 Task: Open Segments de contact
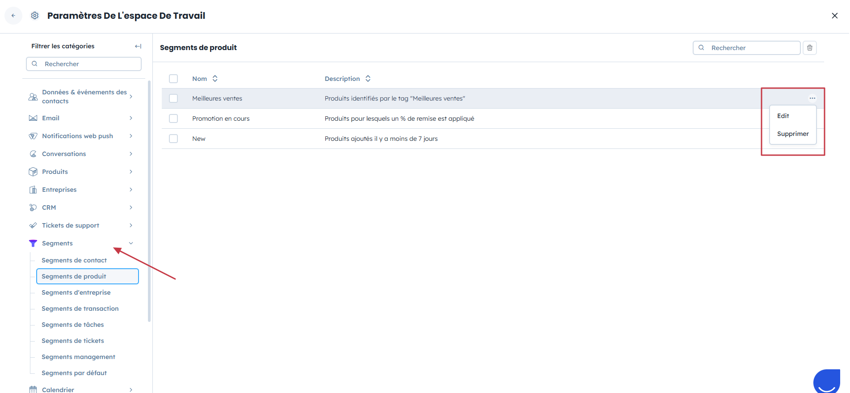point(74,260)
